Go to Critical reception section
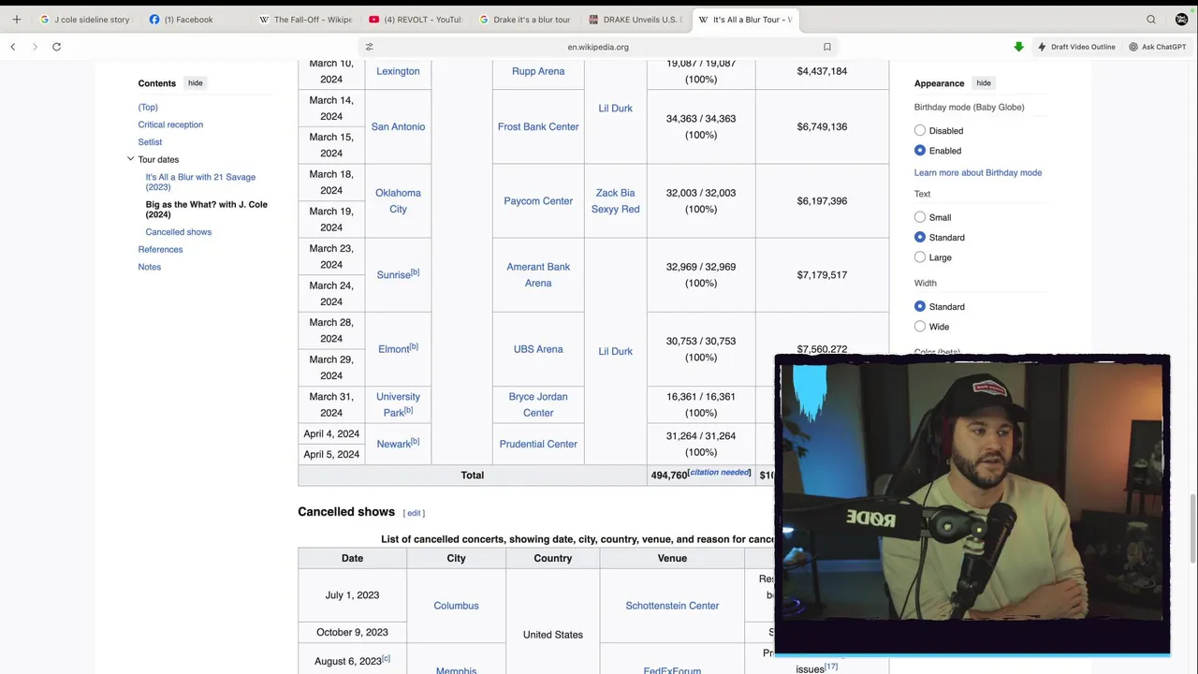This screenshot has width=1198, height=674. tap(170, 125)
